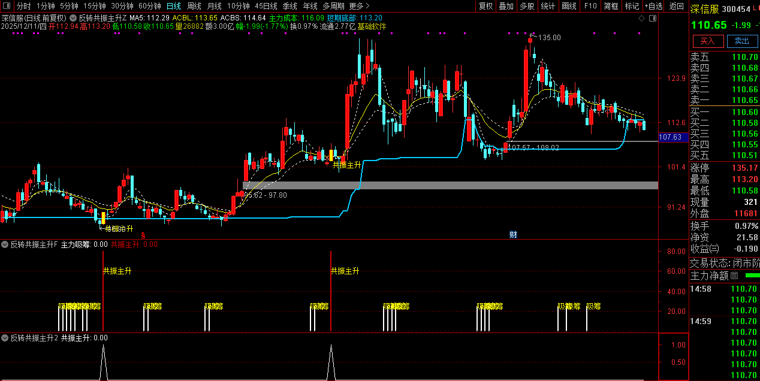The width and height of the screenshot is (760, 381).
Task: Click the 135.00 high price annotation
Action: coord(549,38)
